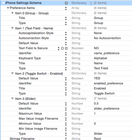Click the No Autocorrection value

[x=107, y=38]
